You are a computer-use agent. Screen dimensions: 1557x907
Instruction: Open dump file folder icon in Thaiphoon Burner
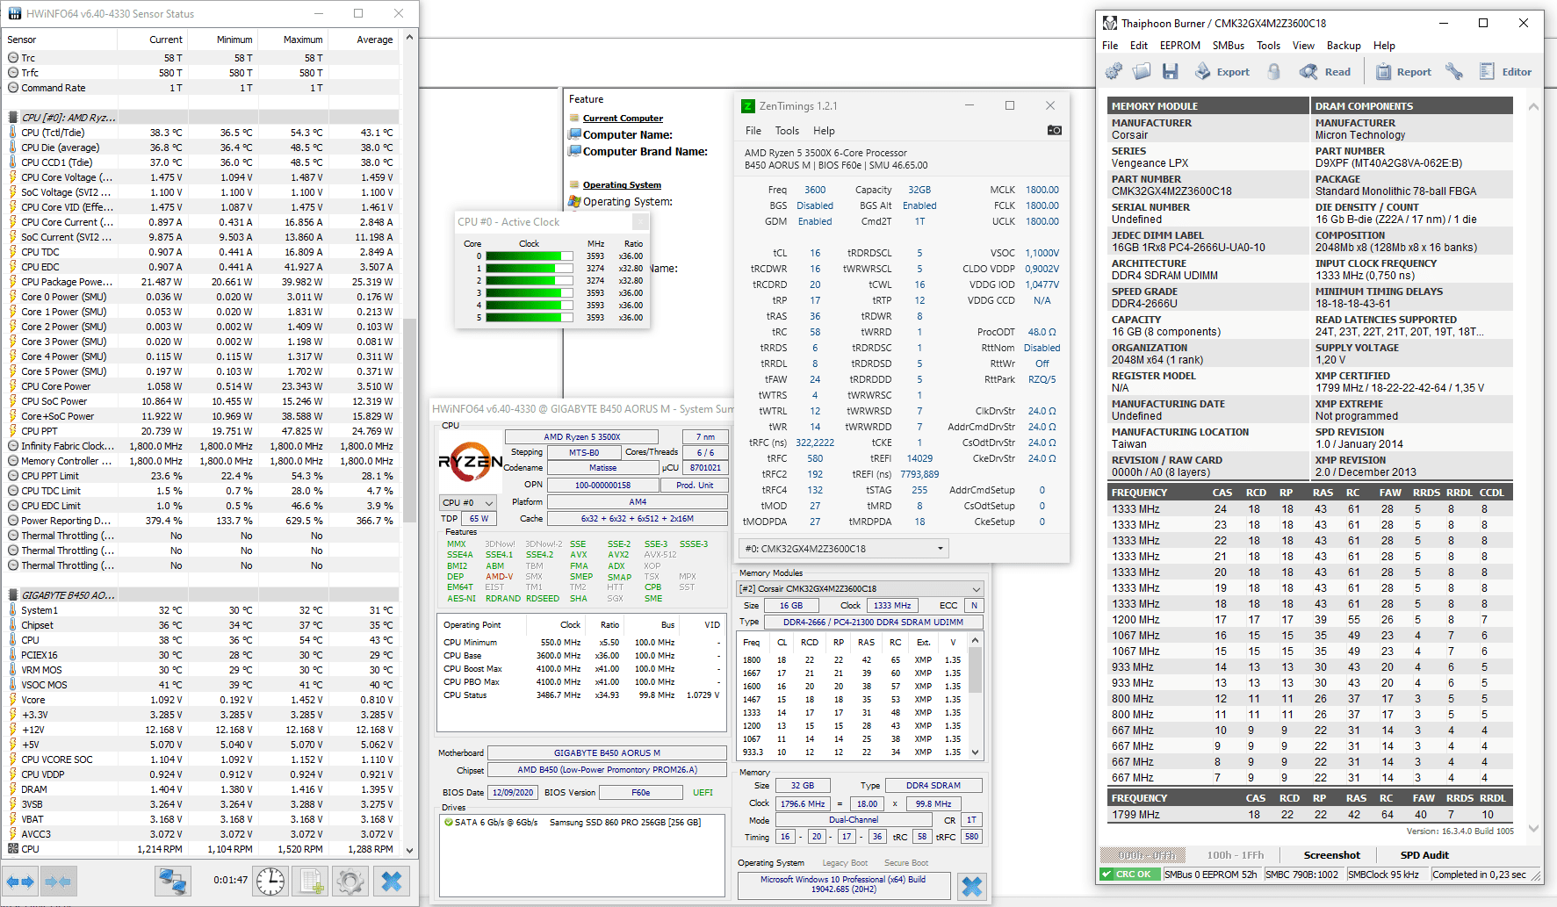coord(1142,72)
